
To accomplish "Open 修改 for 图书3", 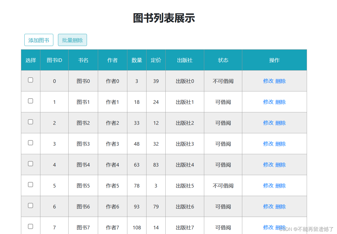I will point(268,144).
